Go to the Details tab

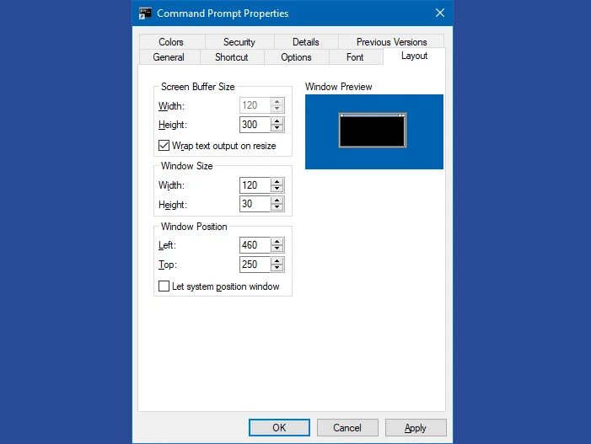coord(306,42)
